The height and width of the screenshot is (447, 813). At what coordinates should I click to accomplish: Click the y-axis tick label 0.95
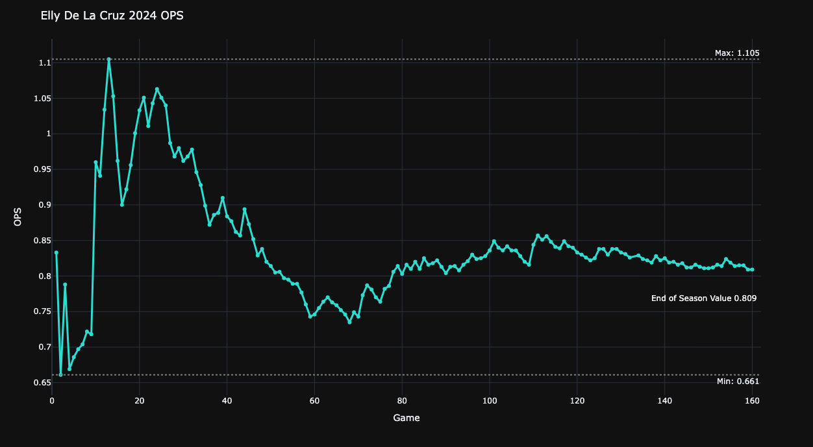point(42,169)
